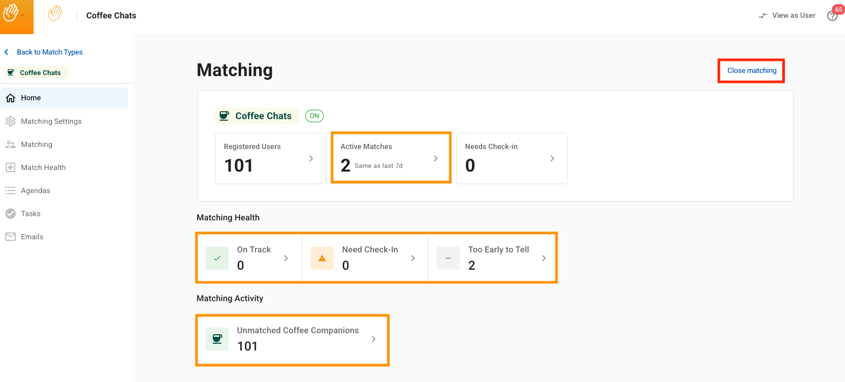
Task: Click the Matching Settings gear icon
Action: (x=11, y=121)
